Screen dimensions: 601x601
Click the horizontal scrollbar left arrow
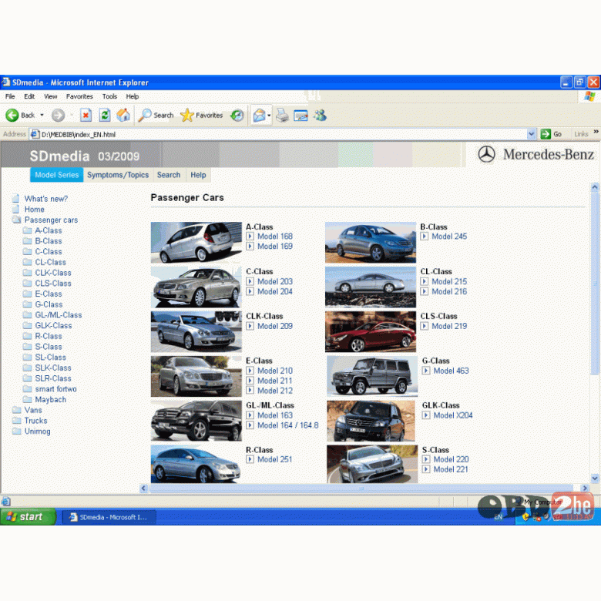click(x=144, y=488)
